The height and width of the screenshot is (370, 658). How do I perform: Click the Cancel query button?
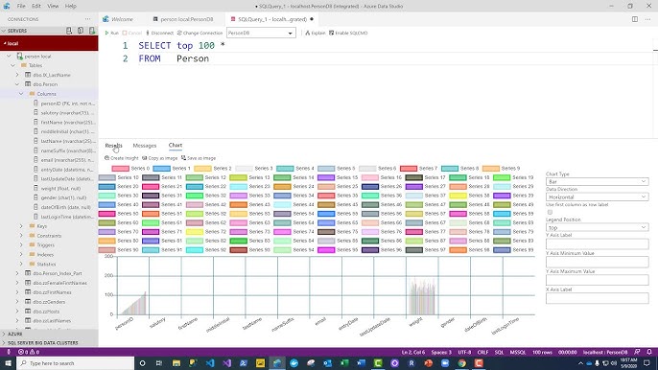pos(132,33)
